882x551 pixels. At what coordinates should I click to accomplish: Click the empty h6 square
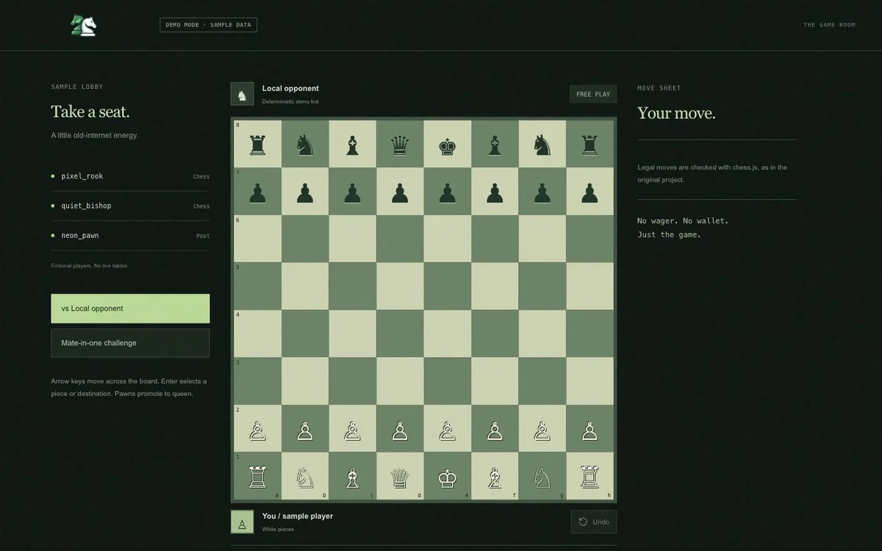point(590,239)
